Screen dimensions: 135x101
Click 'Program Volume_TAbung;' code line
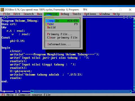[20, 21]
